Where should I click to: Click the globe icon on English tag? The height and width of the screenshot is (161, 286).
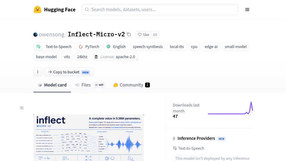click(108, 47)
